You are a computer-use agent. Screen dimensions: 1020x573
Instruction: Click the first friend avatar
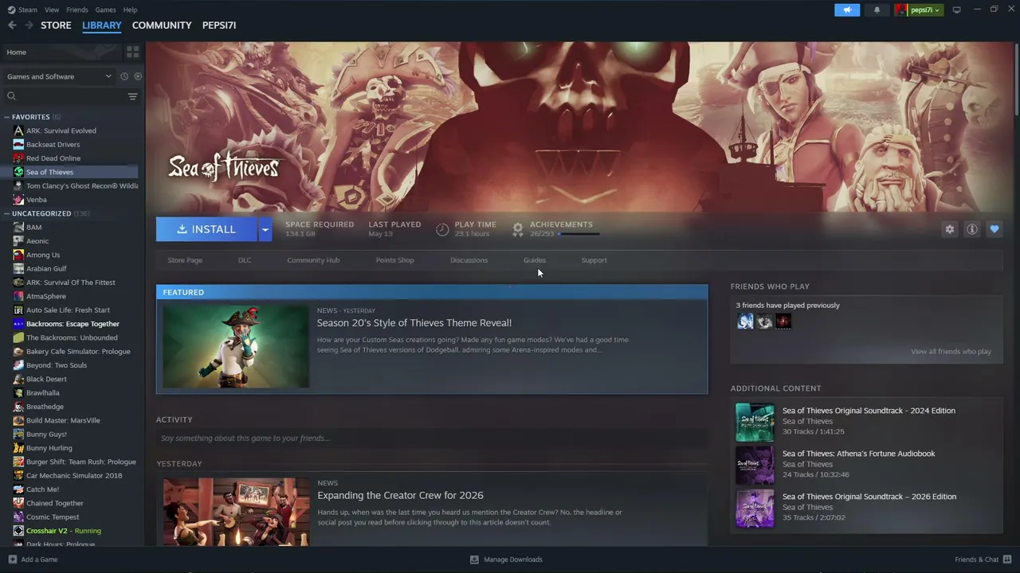tap(745, 322)
